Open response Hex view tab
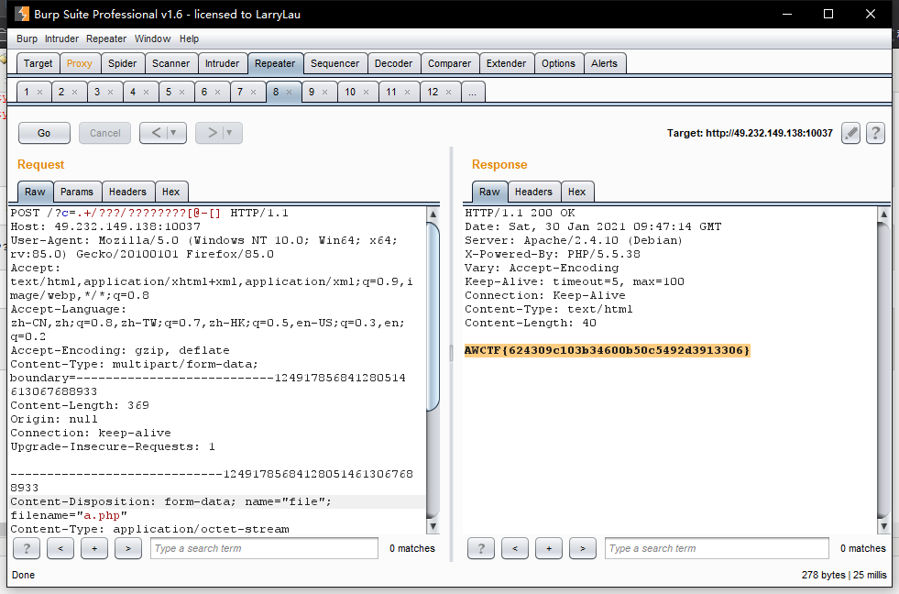This screenshot has height=594, width=899. click(576, 192)
